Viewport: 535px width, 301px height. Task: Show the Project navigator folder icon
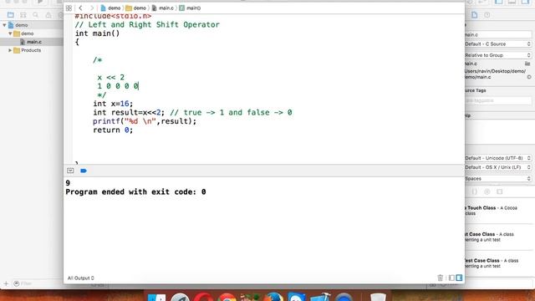11,15
